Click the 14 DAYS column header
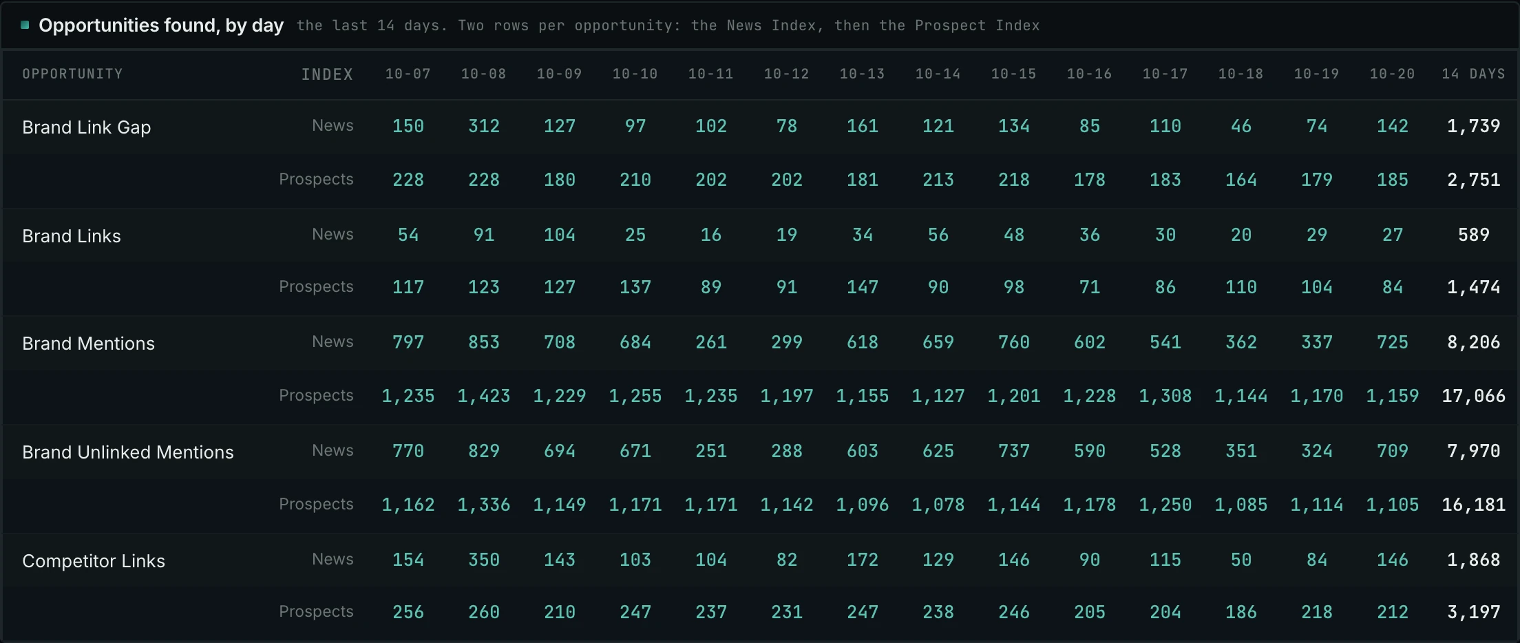 pos(1473,74)
